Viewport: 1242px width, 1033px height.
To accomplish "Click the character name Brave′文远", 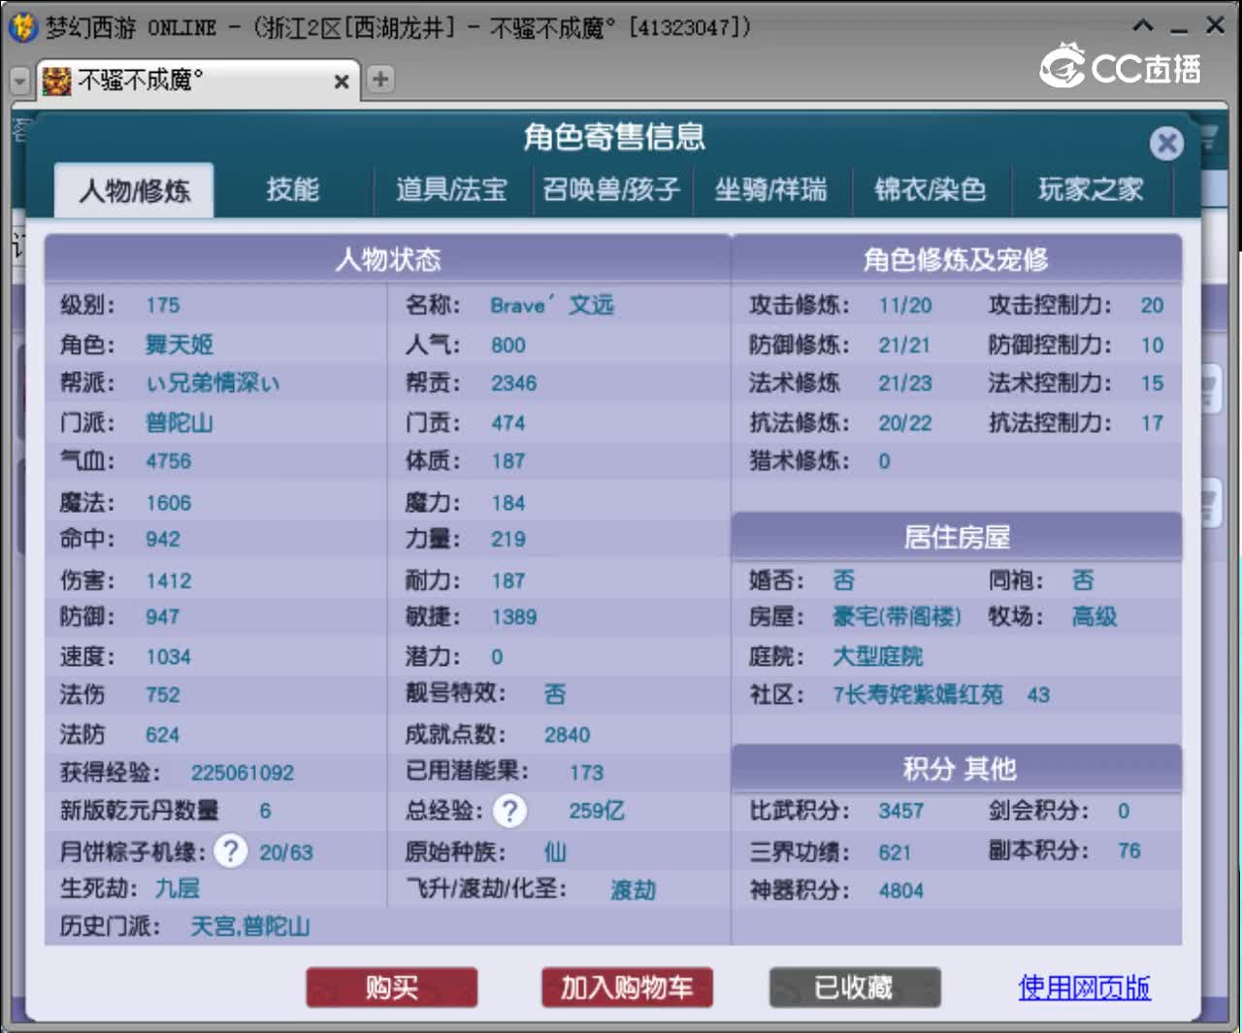I will point(551,305).
